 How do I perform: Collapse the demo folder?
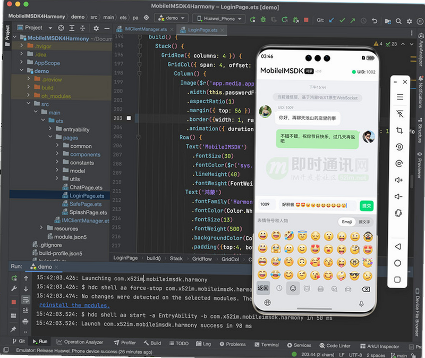22,70
